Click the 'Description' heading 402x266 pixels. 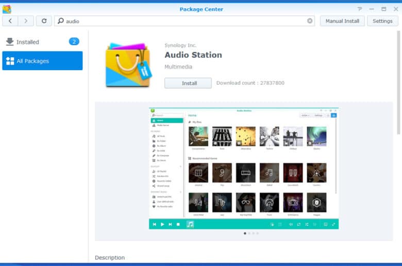(110, 258)
